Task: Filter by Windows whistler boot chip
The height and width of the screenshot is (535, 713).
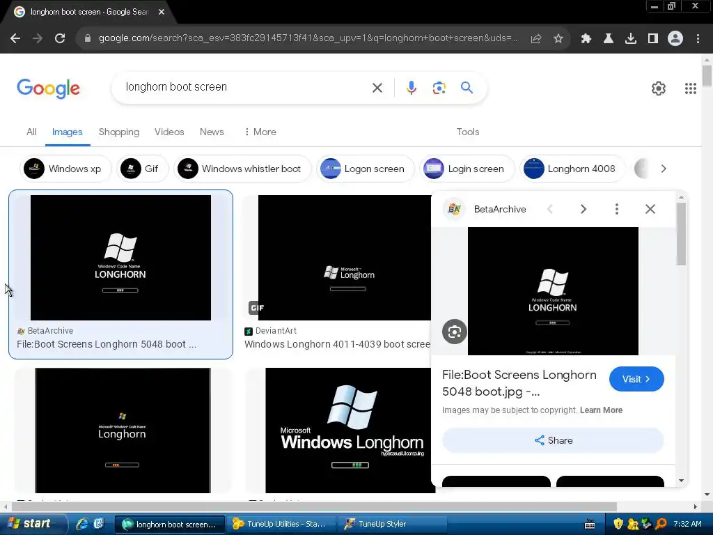Action: 242,169
